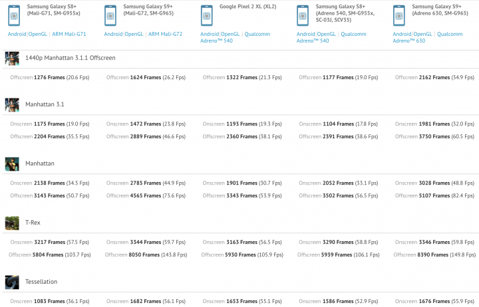
Task: Follow the Android link under Galaxy S9+ Mali-G72
Action: (x=113, y=34)
